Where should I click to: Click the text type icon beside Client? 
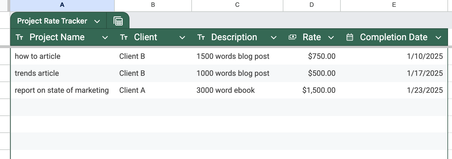point(124,37)
